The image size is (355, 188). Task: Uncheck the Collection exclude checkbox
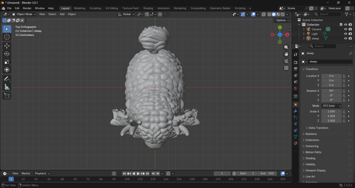[x=341, y=24]
